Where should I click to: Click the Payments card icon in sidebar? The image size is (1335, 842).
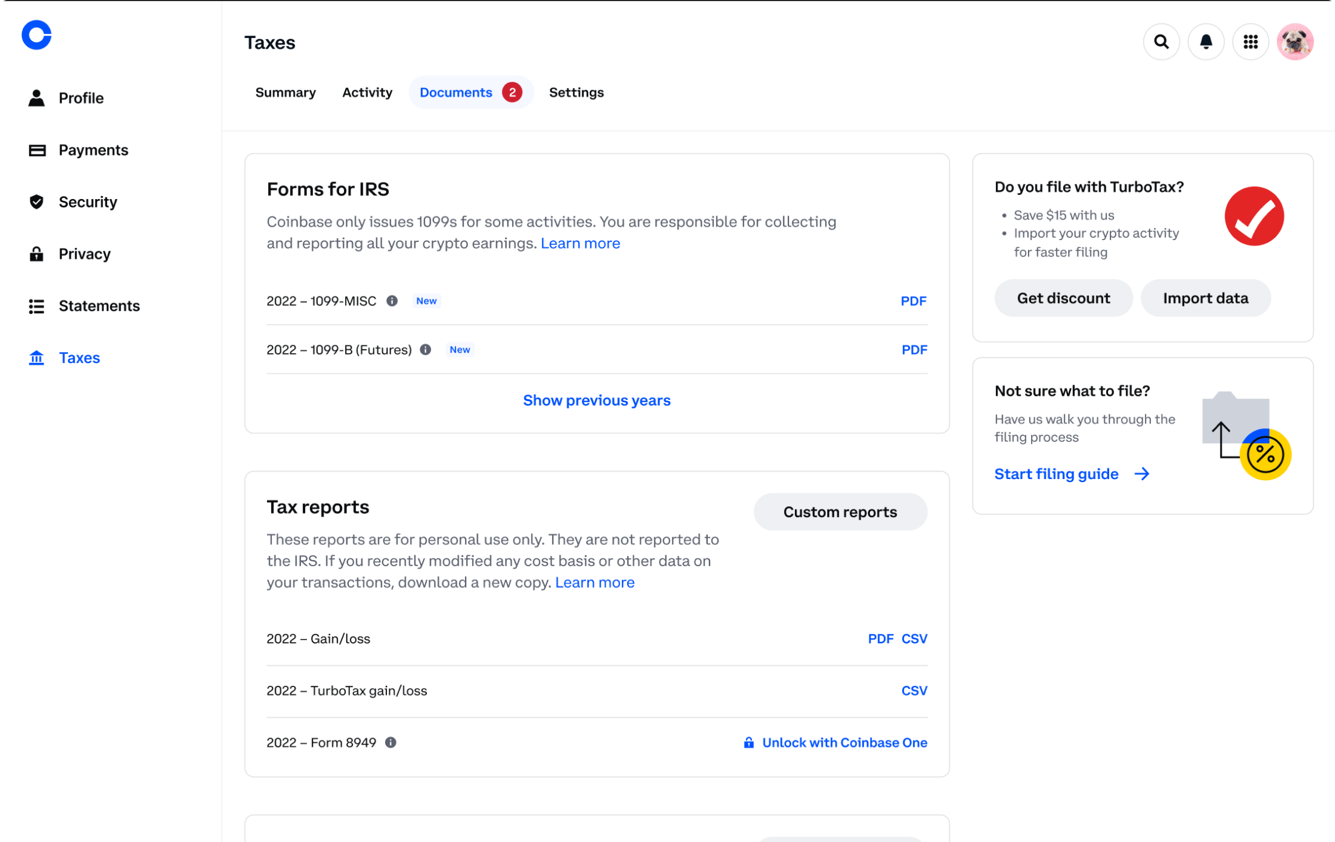coord(37,150)
